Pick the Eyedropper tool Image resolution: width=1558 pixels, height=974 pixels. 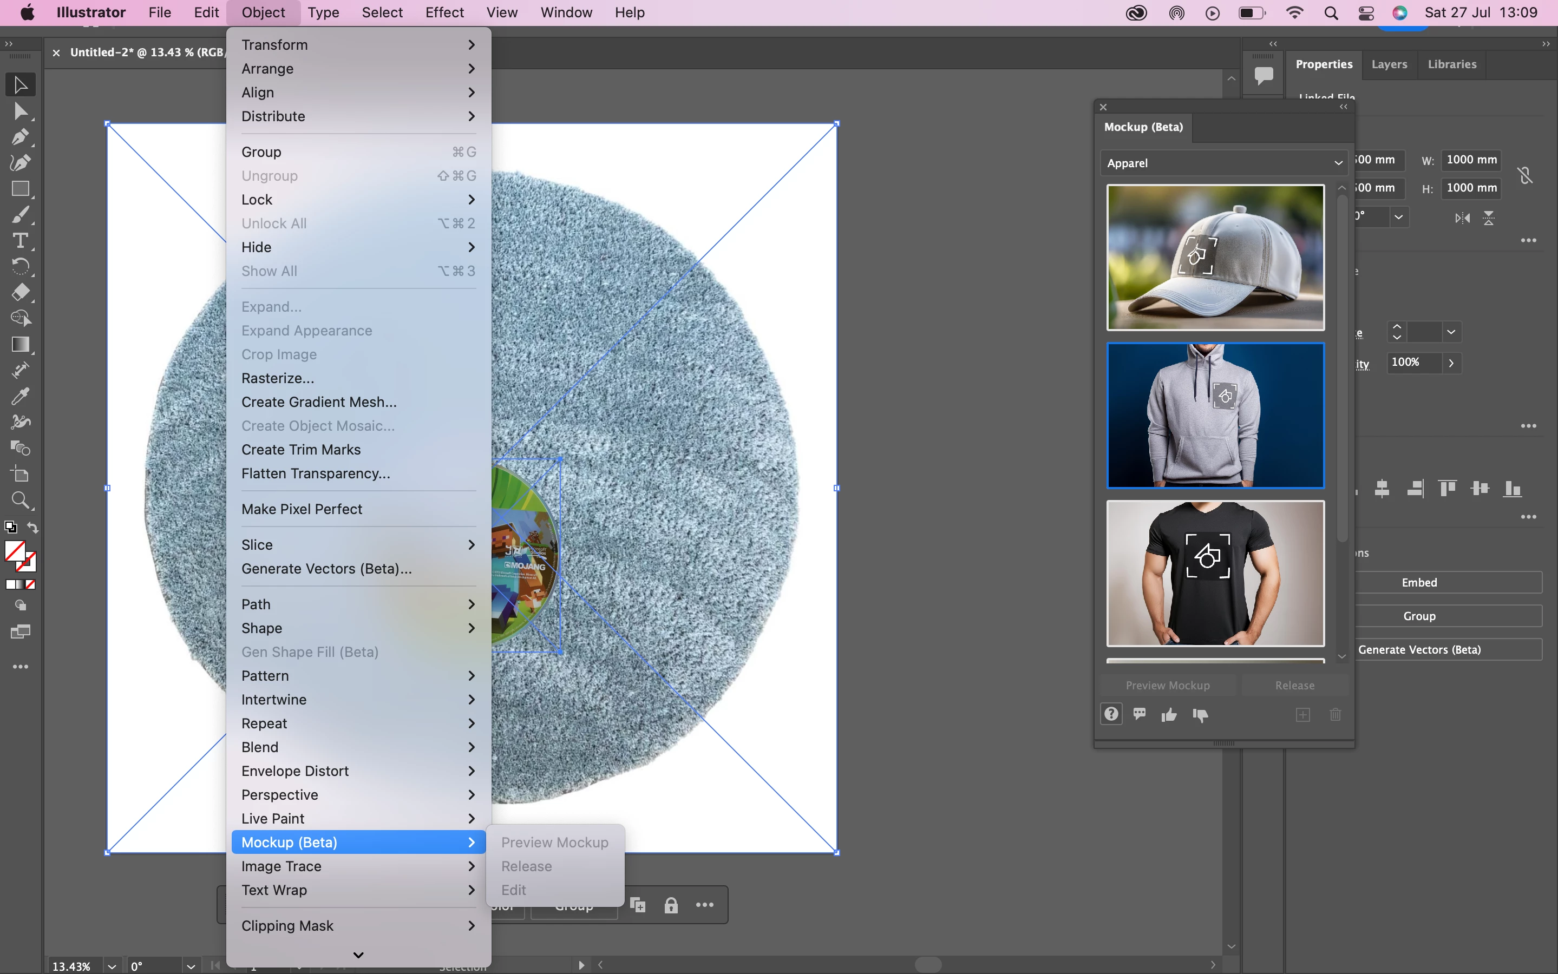pos(19,396)
